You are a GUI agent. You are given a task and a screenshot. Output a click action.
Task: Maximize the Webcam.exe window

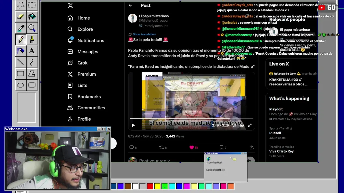tap(103, 129)
